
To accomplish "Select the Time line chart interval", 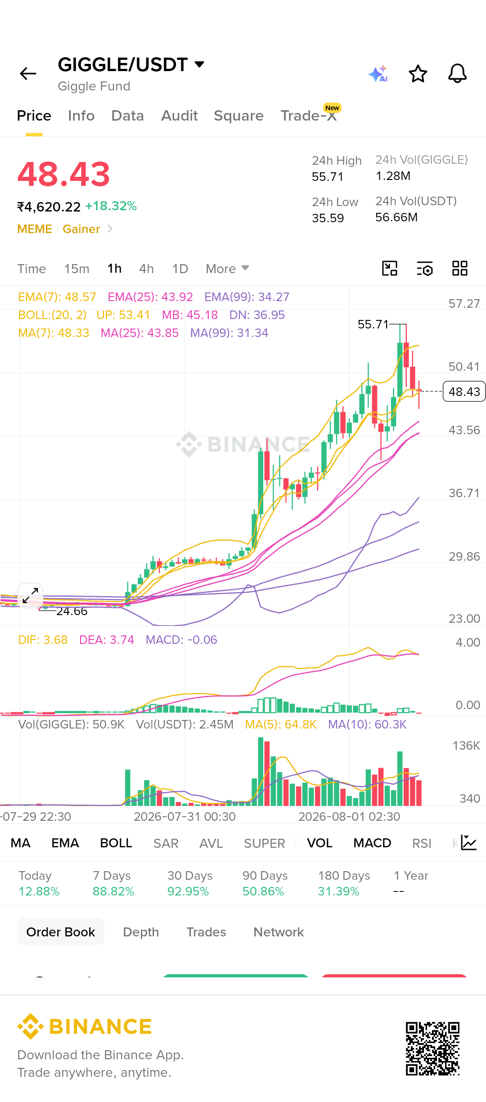I will [x=31, y=269].
